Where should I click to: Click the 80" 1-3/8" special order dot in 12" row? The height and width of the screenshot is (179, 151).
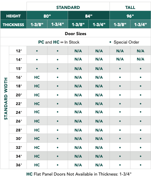[x=37, y=51]
